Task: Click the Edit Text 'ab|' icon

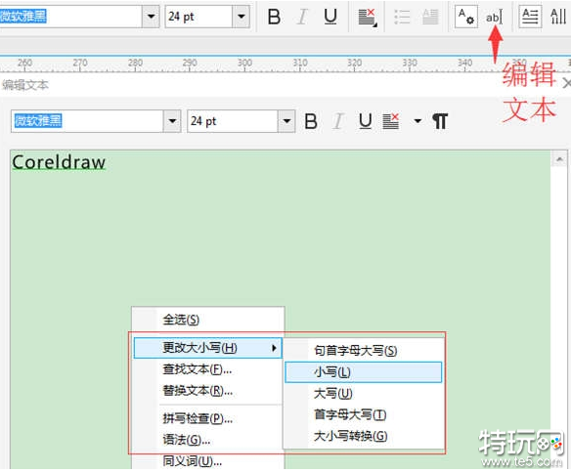Action: click(494, 17)
